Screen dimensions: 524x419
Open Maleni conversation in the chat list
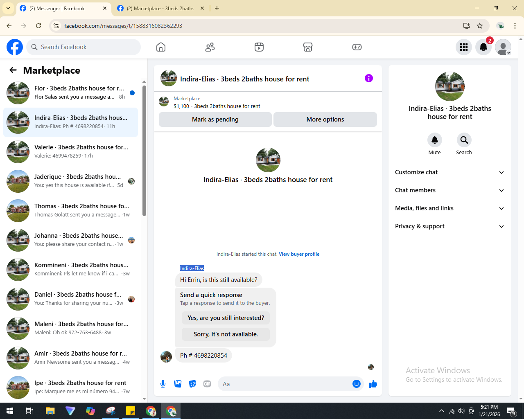(x=70, y=329)
